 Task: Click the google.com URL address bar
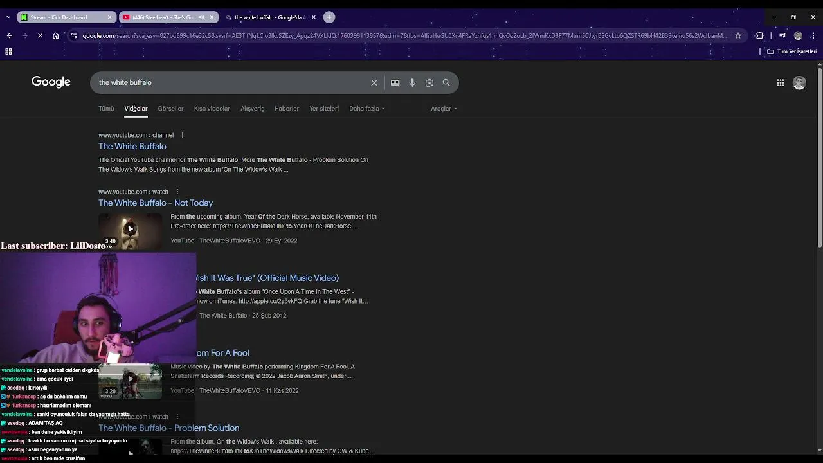tap(405, 36)
